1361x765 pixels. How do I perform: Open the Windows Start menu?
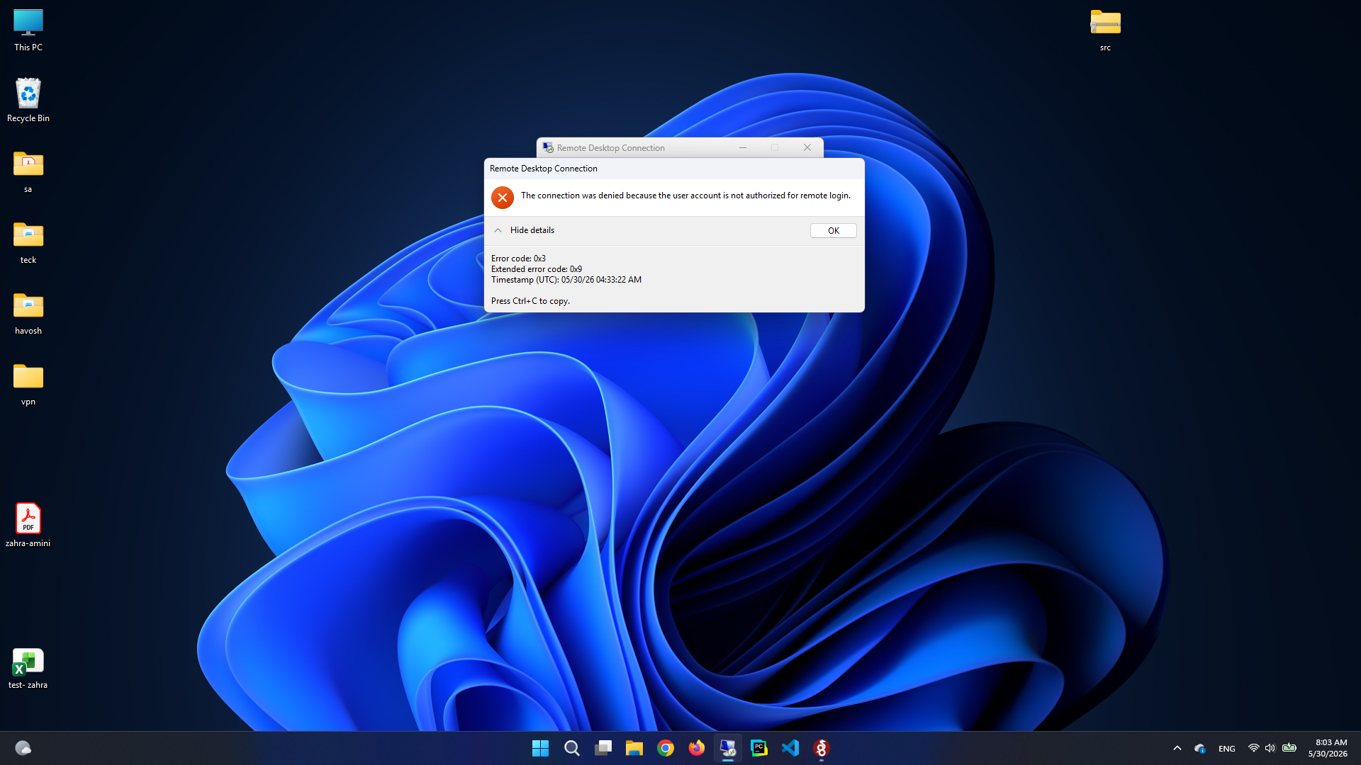pos(540,748)
